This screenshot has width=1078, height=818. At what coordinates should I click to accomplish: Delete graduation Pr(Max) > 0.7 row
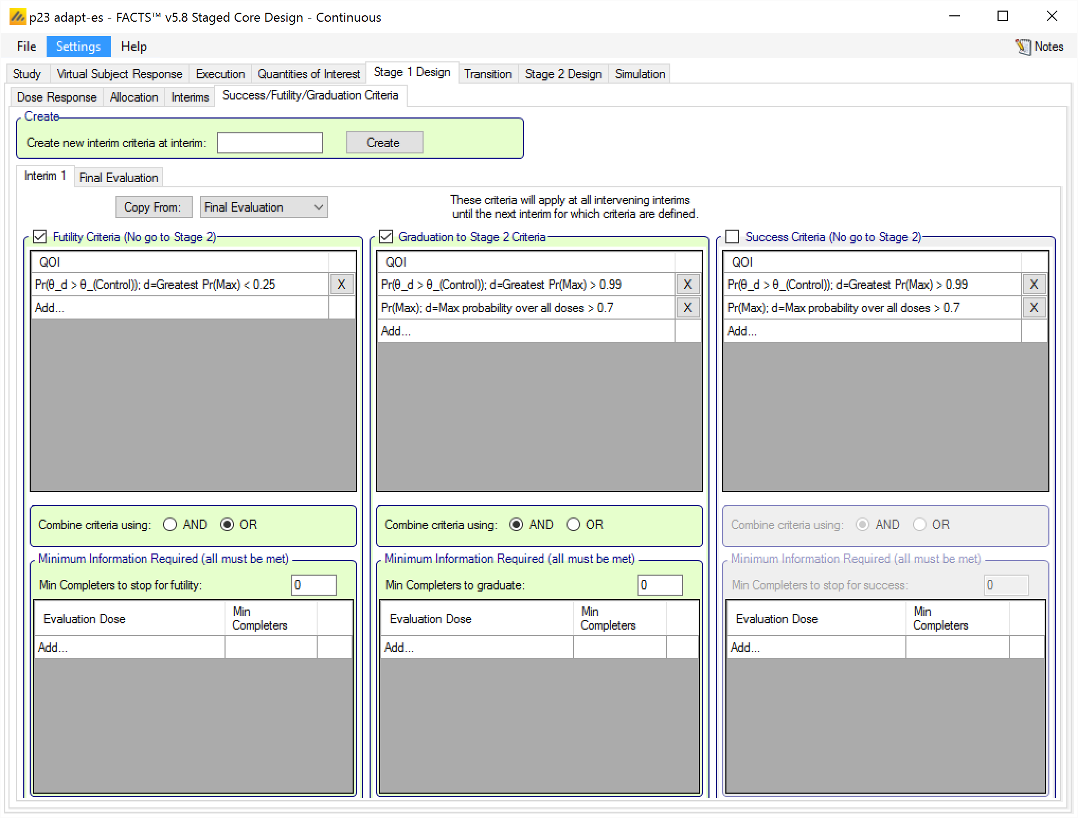pos(687,308)
